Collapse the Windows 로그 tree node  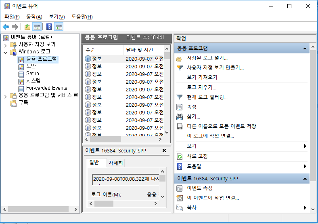click(x=5, y=52)
